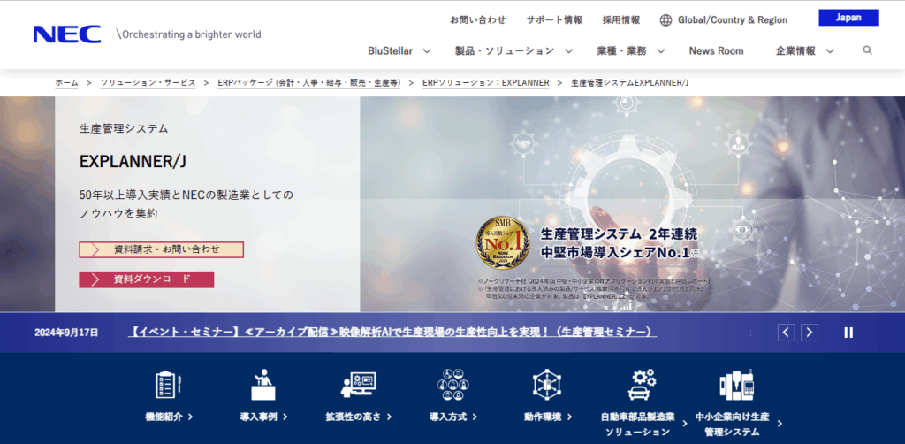Click the お問い合わせ header link
Image resolution: width=905 pixels, height=444 pixels.
coord(478,20)
